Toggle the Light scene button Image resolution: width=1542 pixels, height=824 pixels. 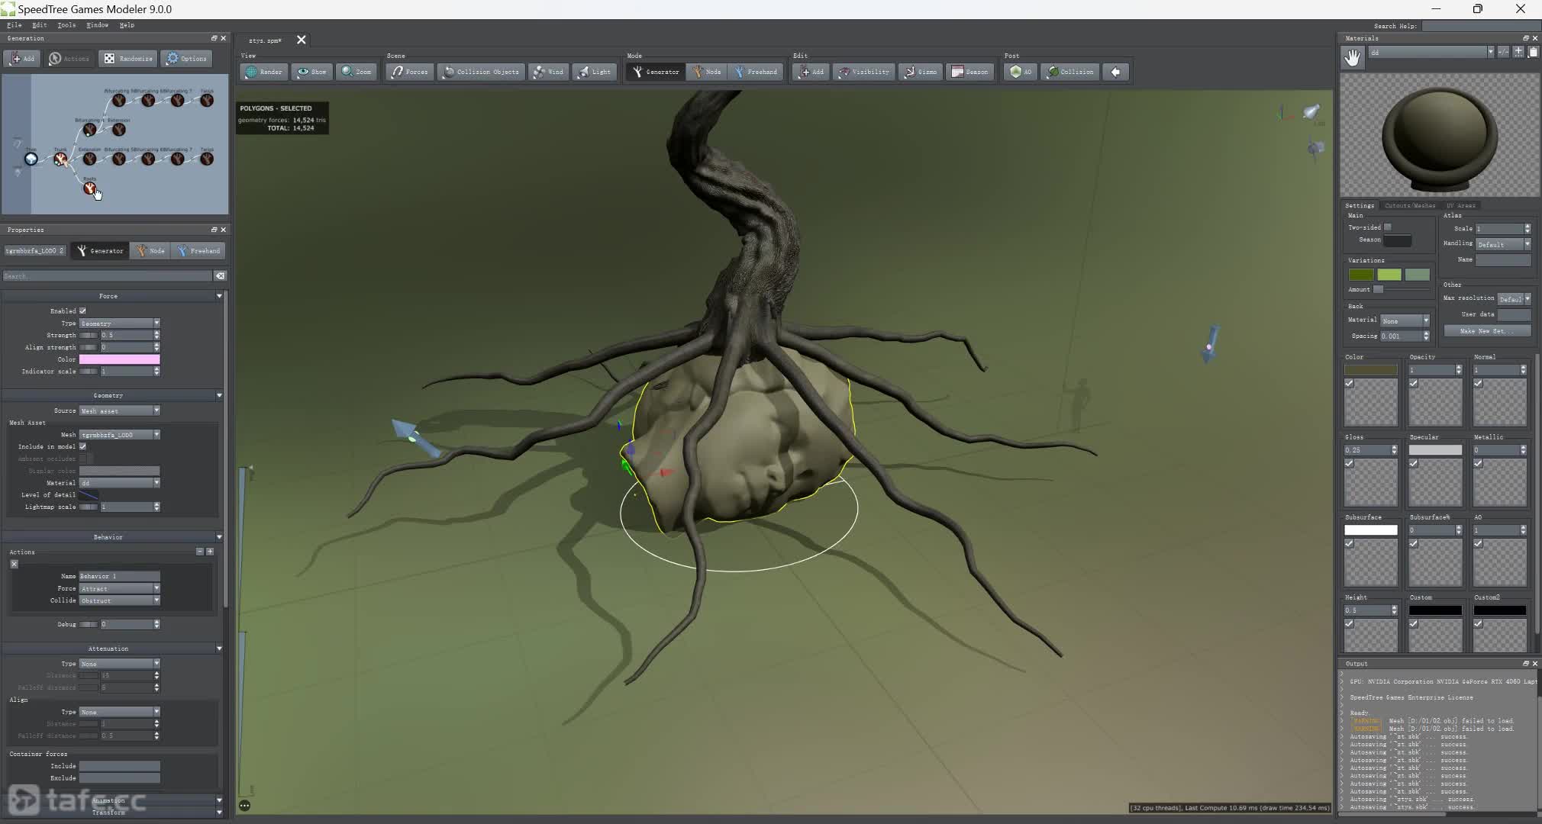point(595,72)
